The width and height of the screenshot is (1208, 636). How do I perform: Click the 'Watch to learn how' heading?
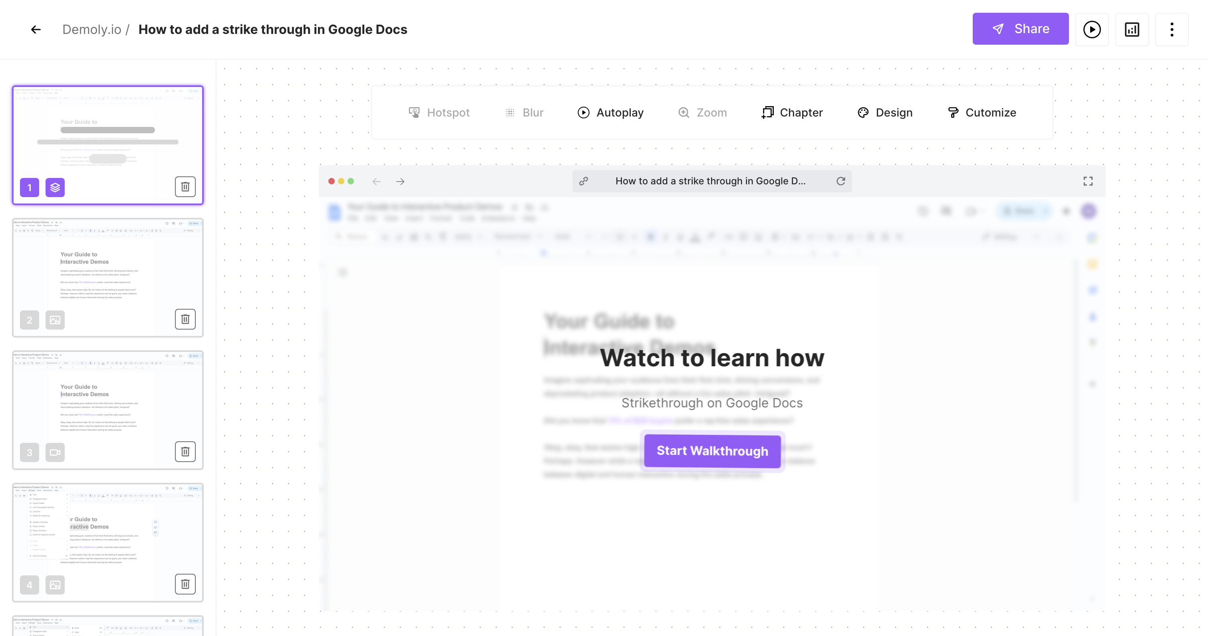(x=712, y=358)
